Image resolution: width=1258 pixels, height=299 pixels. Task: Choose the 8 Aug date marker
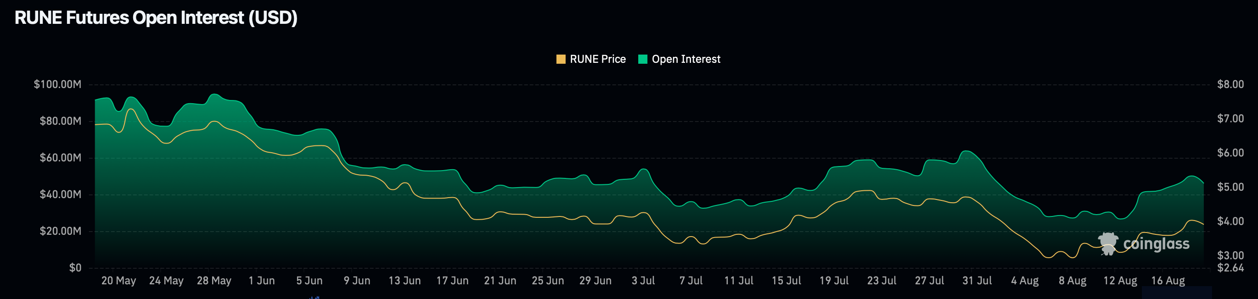tap(1073, 281)
